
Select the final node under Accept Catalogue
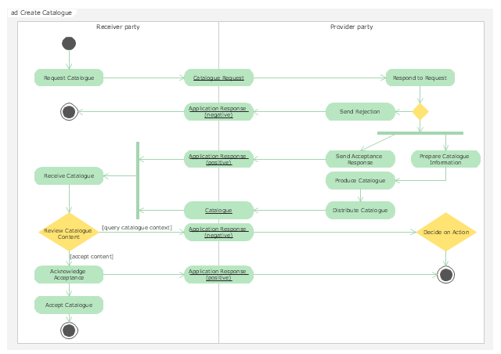tap(69, 331)
